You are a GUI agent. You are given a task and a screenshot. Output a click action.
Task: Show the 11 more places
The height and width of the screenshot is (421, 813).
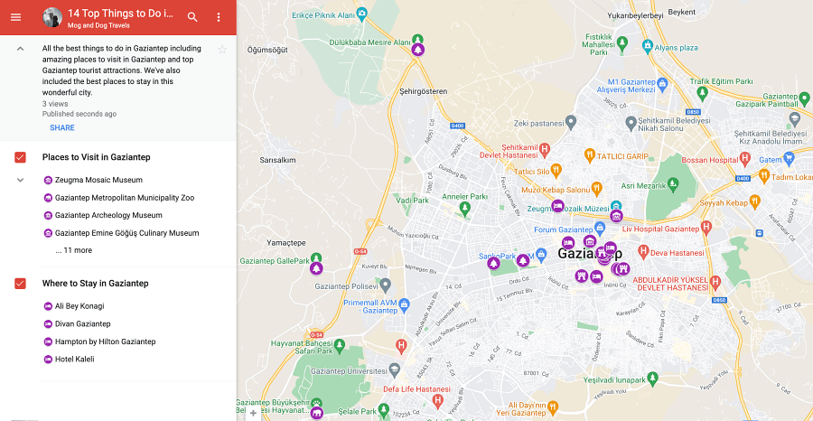pyautogui.click(x=74, y=250)
